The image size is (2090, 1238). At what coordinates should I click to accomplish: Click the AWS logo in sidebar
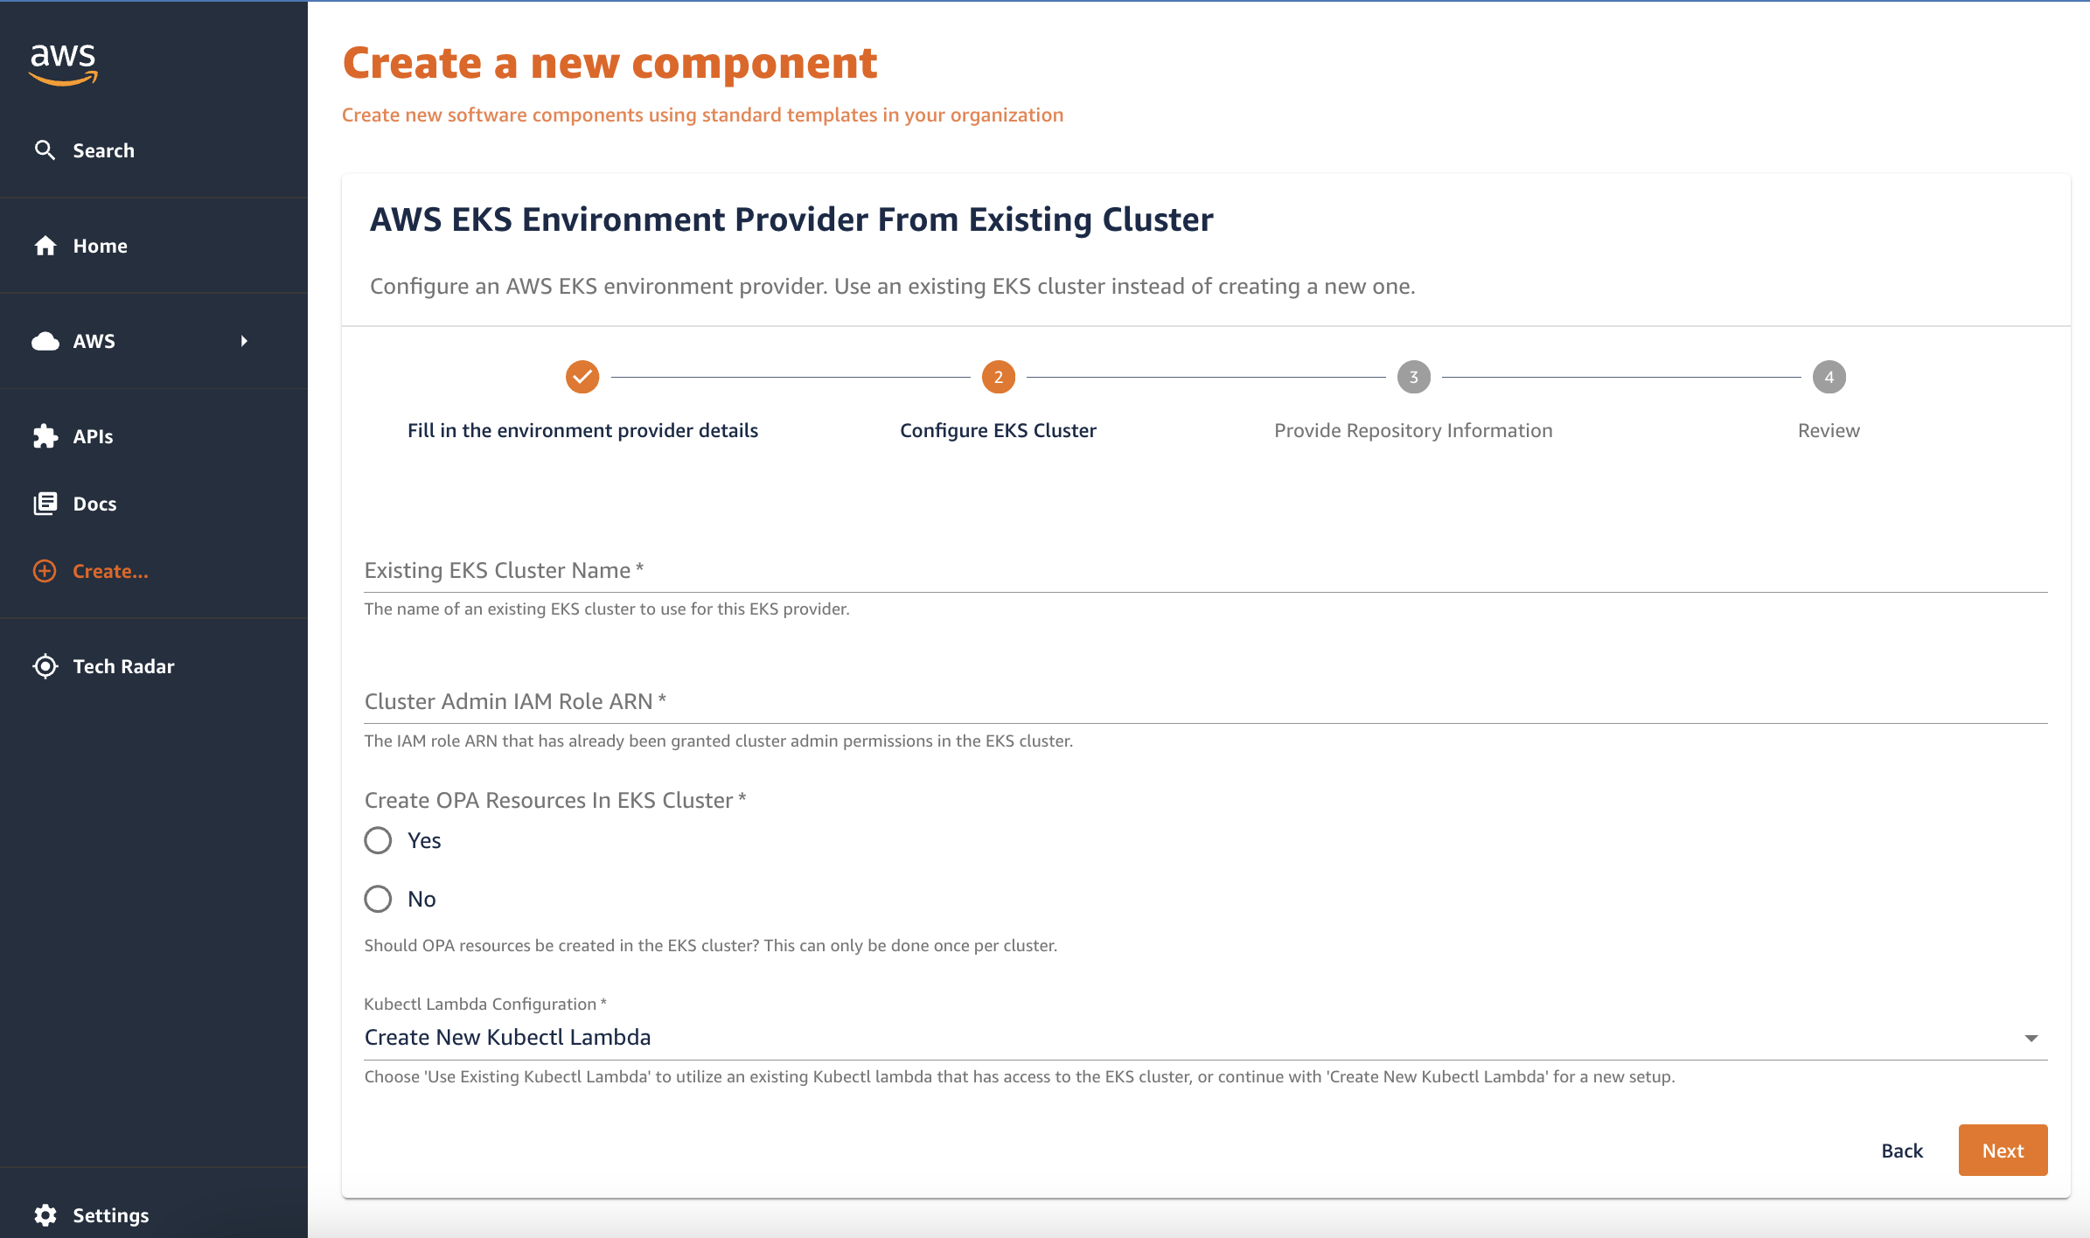point(63,65)
